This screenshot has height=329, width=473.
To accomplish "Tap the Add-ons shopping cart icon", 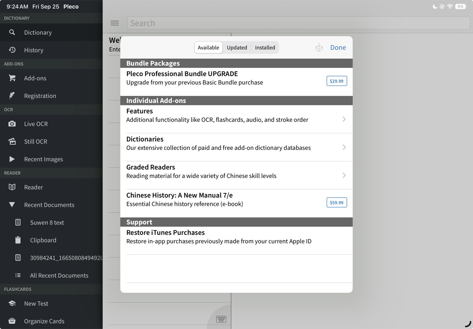I will (x=12, y=78).
